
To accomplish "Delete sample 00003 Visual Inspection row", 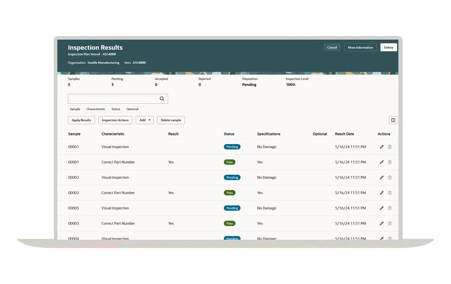I will click(x=390, y=208).
